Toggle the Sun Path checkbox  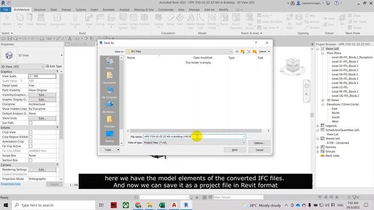[x=30, y=123]
